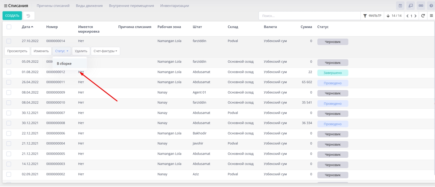Expand the Статус dropdown button
This screenshot has width=435, height=187.
pos(61,51)
